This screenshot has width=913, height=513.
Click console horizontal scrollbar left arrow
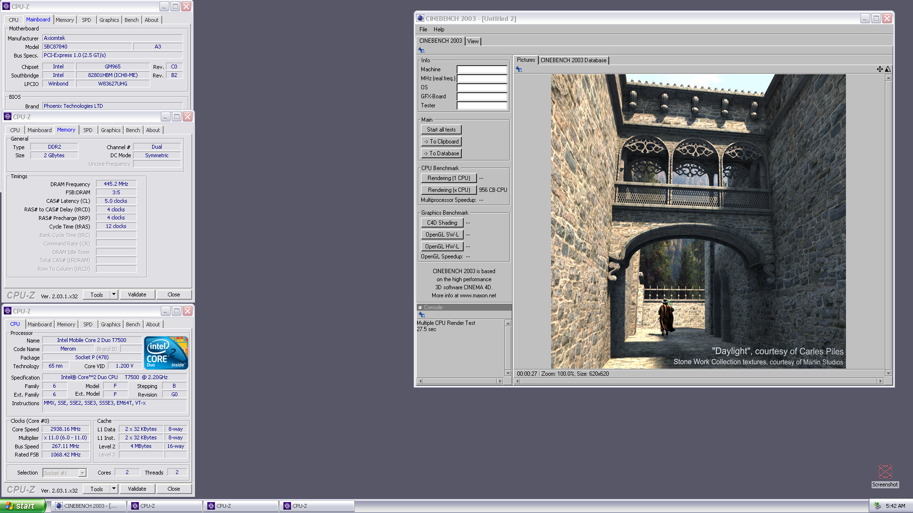[x=420, y=381]
